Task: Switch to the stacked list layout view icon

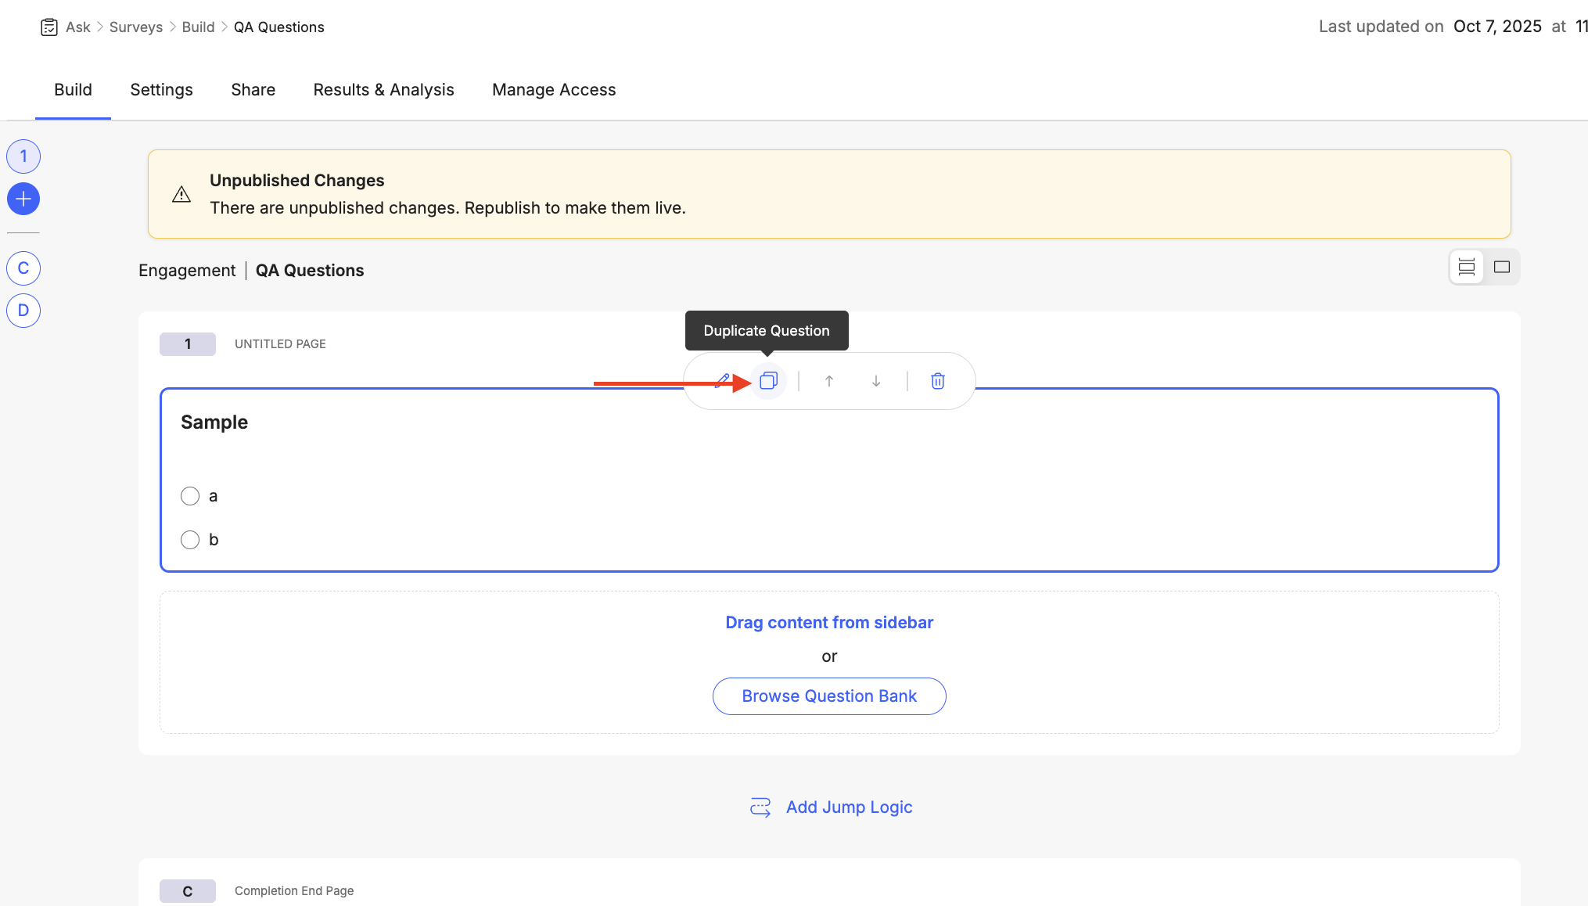Action: click(1467, 267)
